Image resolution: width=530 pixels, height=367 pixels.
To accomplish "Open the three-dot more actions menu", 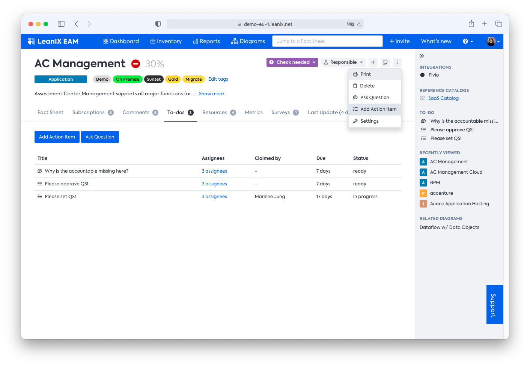I will click(x=397, y=62).
